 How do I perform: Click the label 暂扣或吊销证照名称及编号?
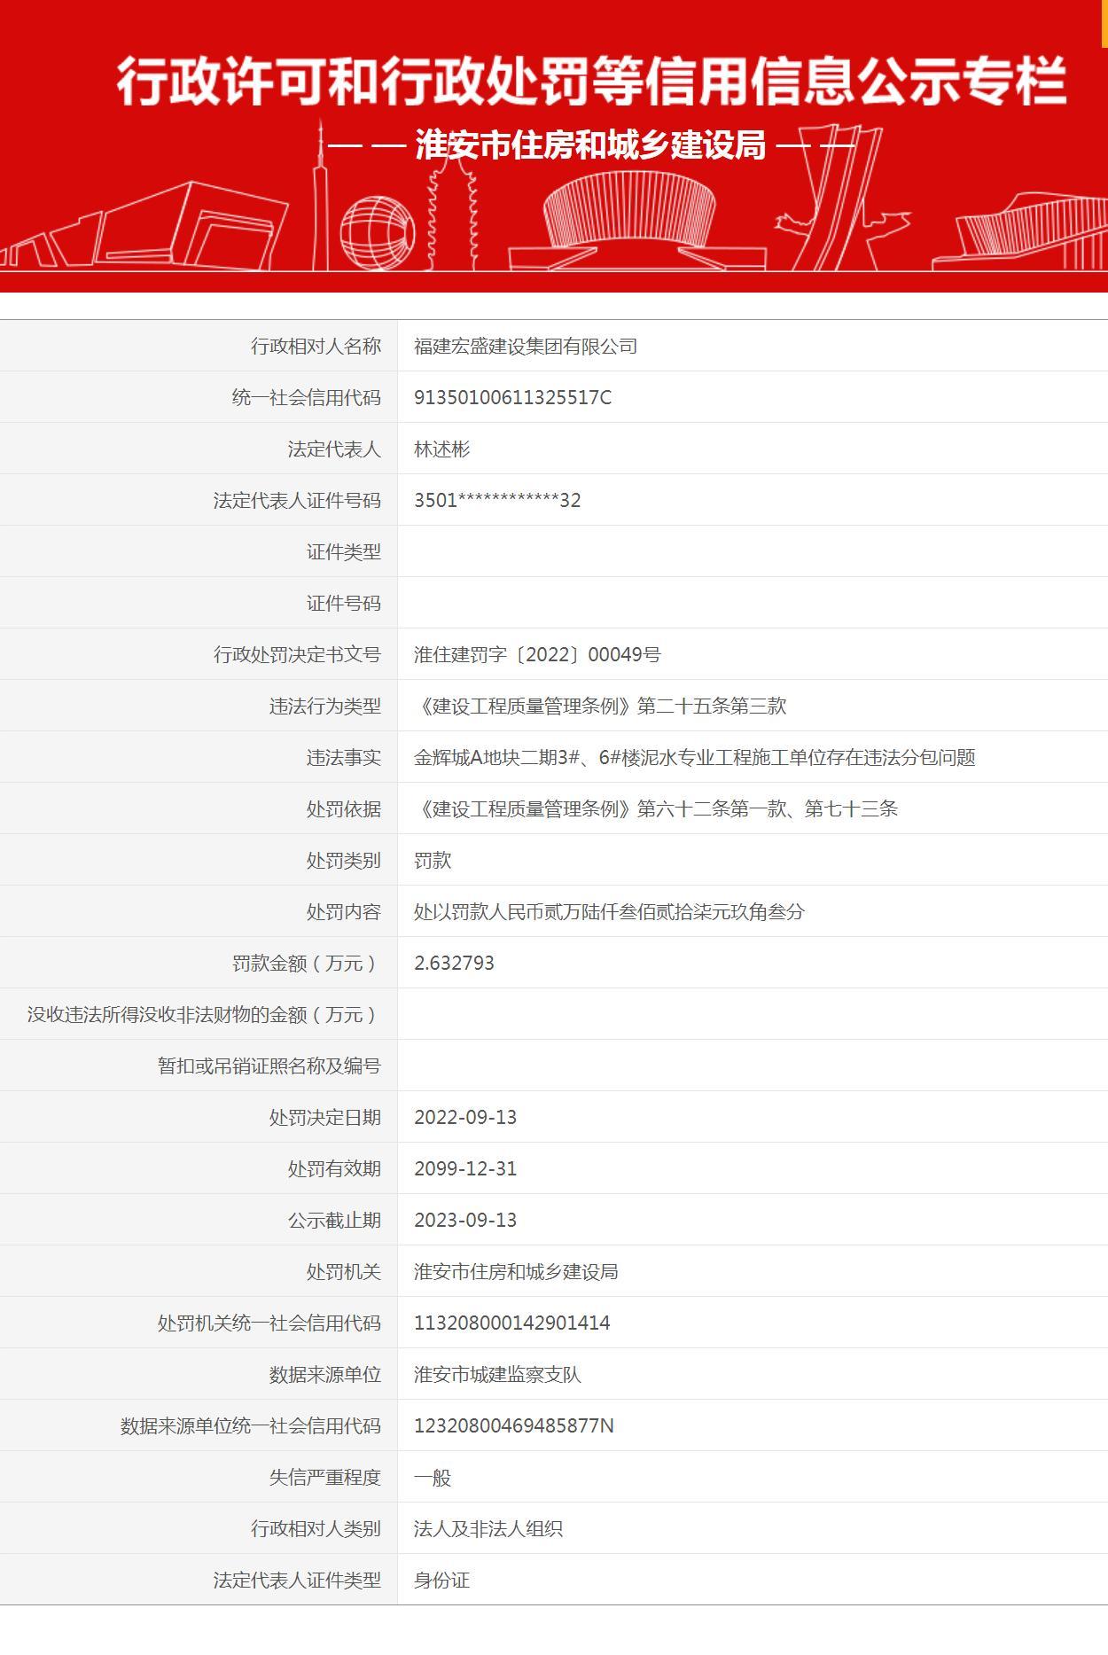[269, 1066]
